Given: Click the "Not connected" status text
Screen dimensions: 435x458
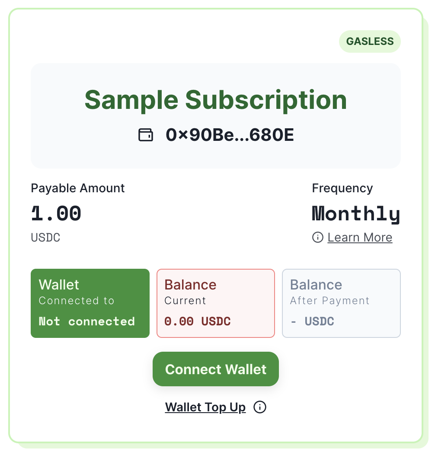Looking at the screenshot, I should pyautogui.click(x=87, y=321).
